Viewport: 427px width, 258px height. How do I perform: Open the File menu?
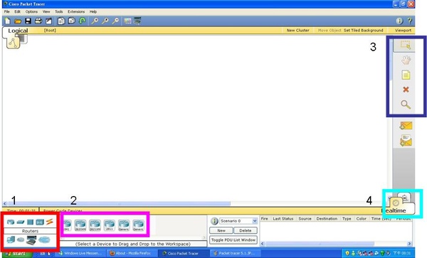pyautogui.click(x=7, y=11)
